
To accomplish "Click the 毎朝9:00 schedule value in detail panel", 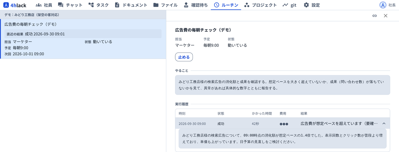I will 211,45.
